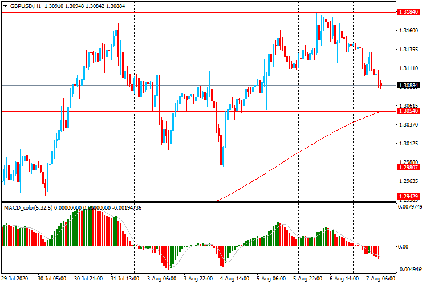
Task: Click the 1.31600 price scale value
Action: 408,31
